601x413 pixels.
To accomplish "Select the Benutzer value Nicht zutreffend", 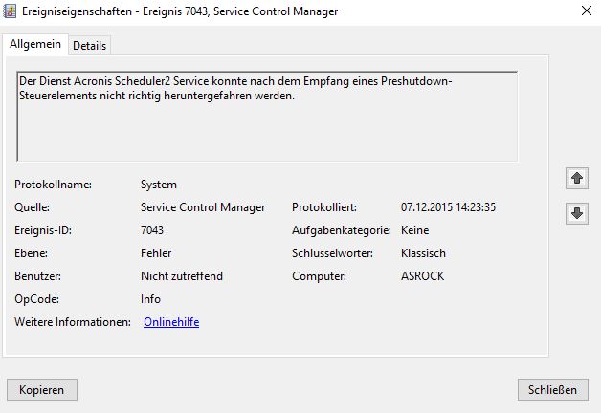I will (182, 276).
